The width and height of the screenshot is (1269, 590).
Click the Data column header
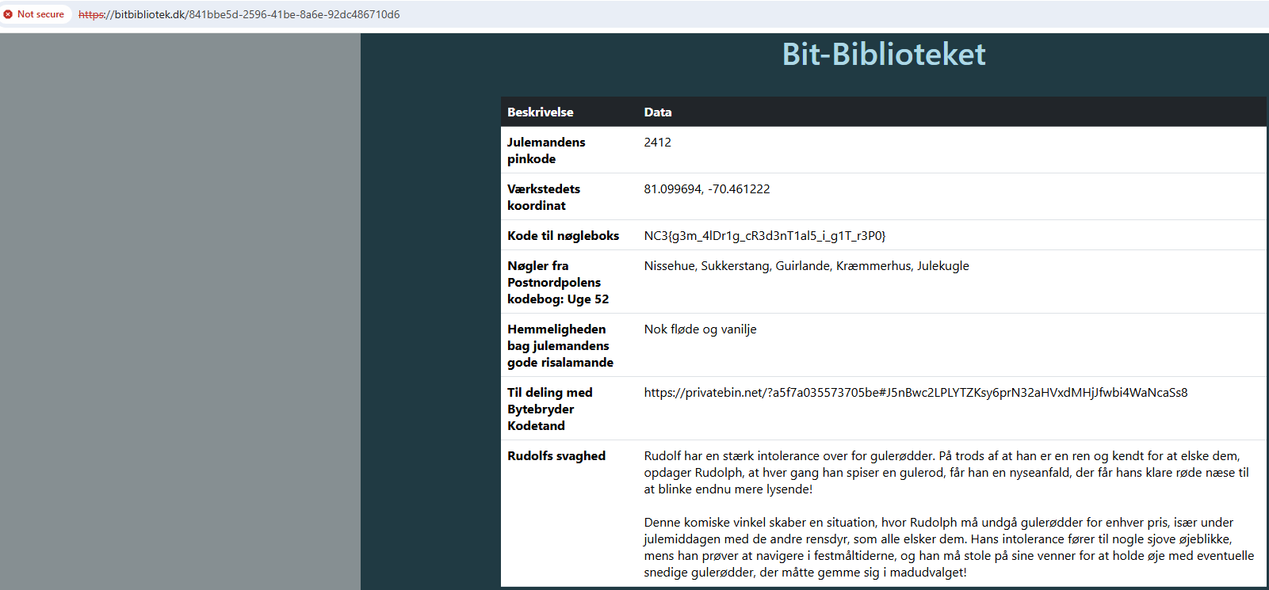(x=657, y=112)
